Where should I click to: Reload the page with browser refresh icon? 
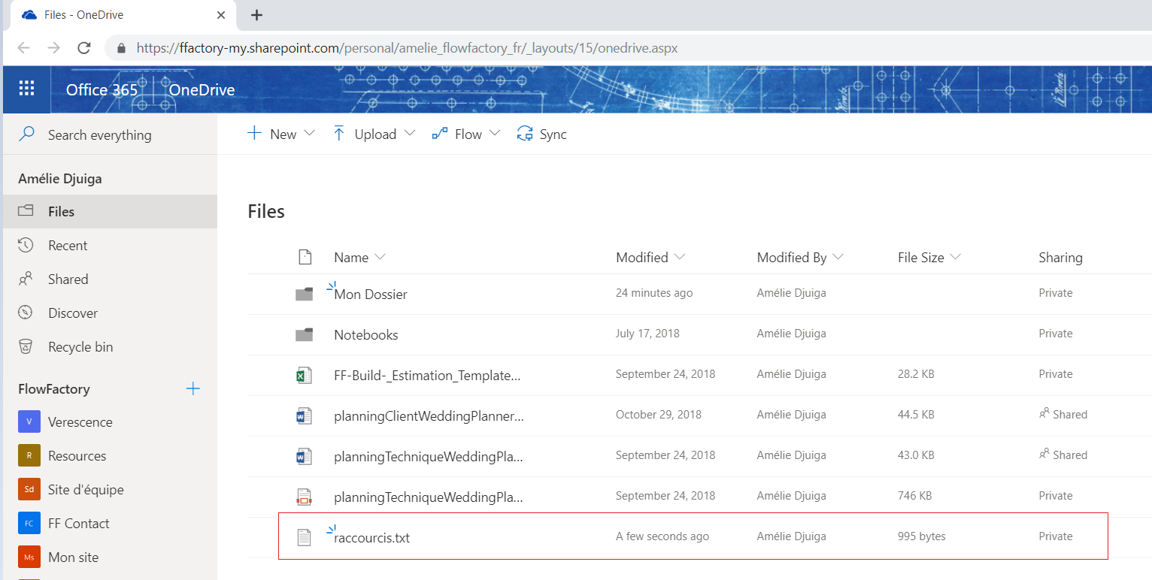(x=84, y=48)
